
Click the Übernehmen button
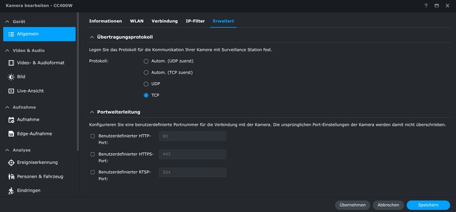[352, 205]
